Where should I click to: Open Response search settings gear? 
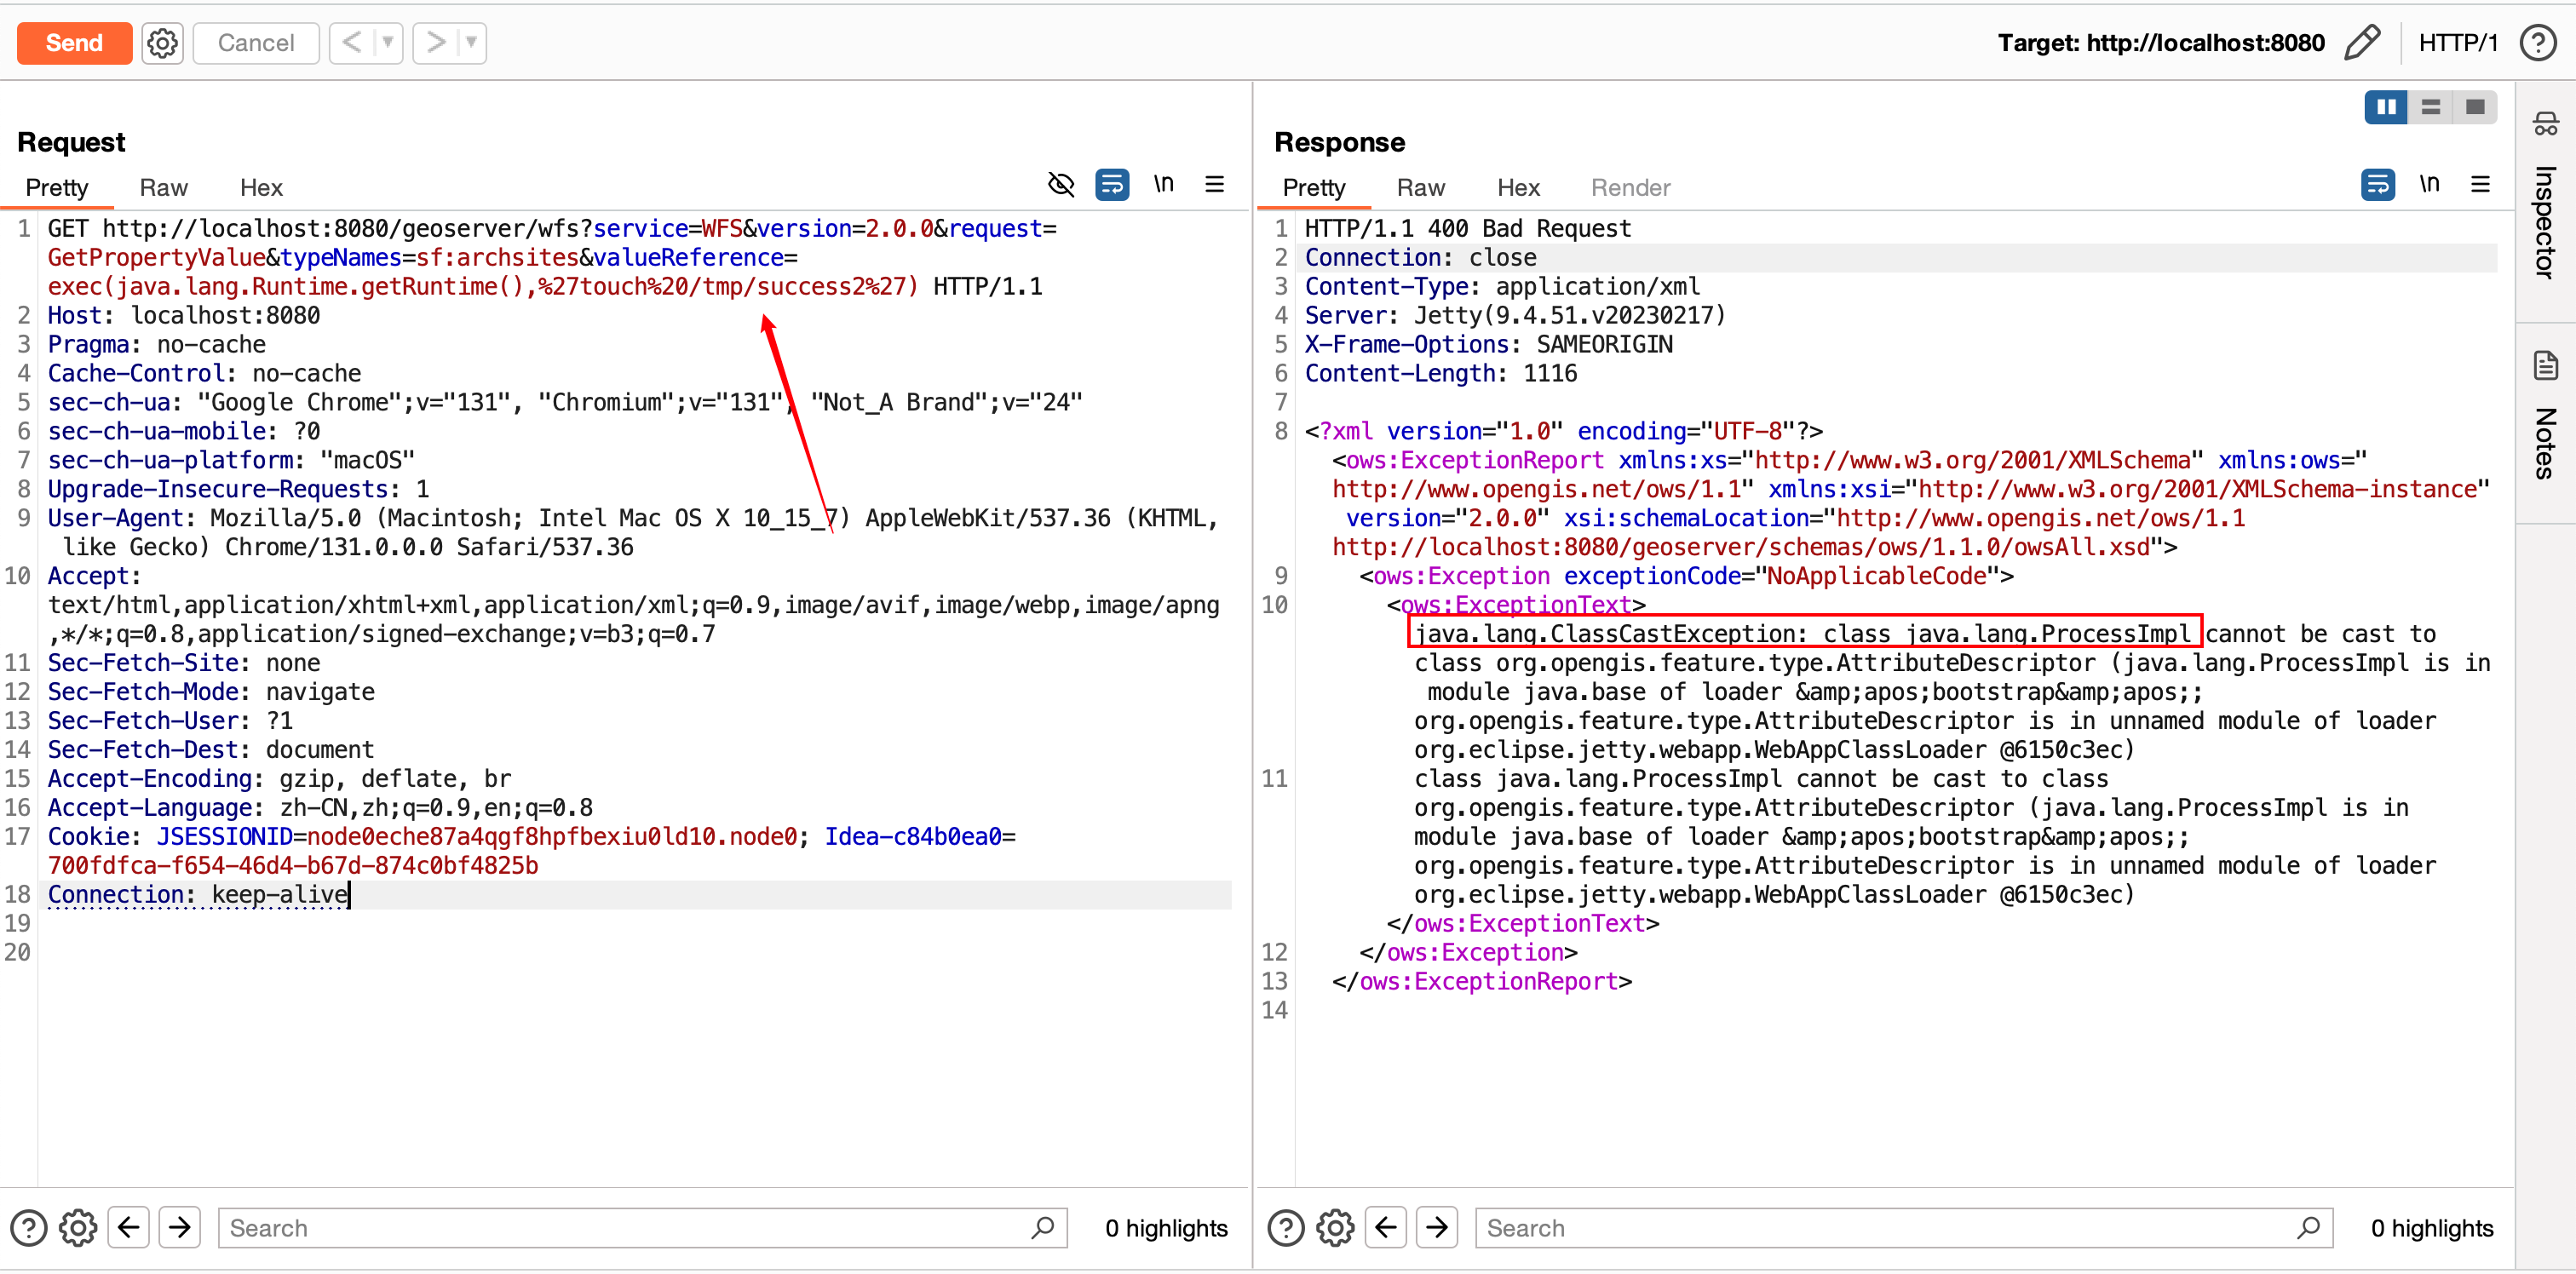(x=1335, y=1228)
